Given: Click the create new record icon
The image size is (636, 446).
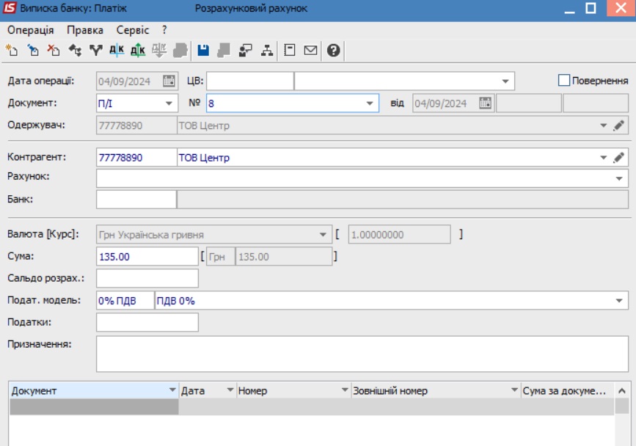Looking at the screenshot, I should [x=12, y=51].
